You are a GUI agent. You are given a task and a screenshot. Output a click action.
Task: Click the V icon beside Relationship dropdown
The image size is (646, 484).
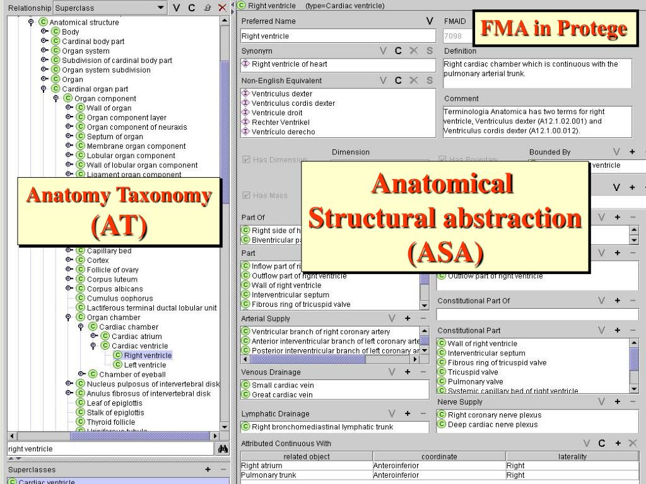[177, 8]
